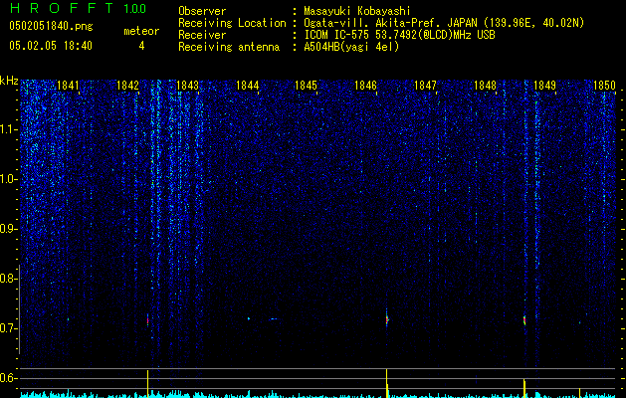Select the A504HB(yagi 4el) antenna text
626x398 pixels.
[x=351, y=47]
